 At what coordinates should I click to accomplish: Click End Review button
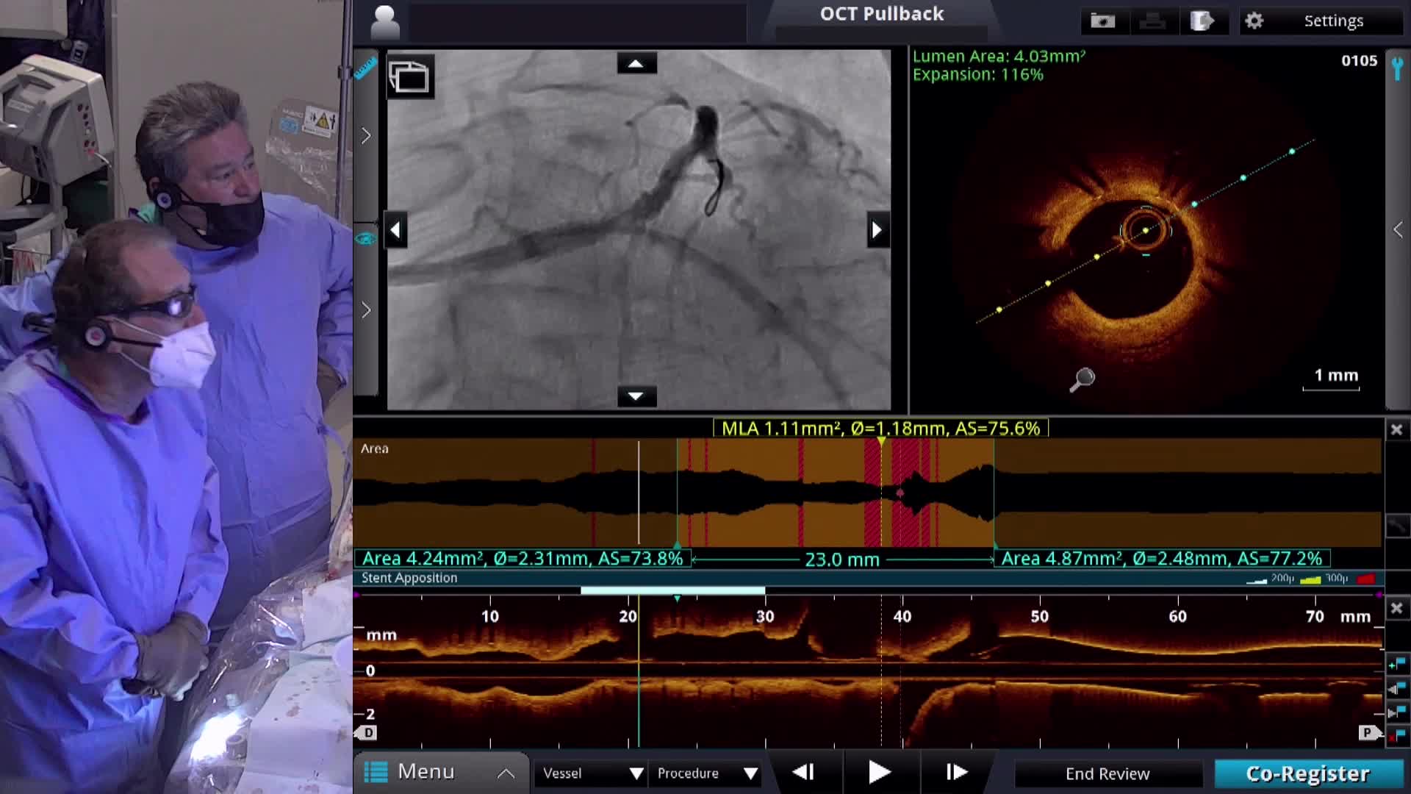point(1107,773)
